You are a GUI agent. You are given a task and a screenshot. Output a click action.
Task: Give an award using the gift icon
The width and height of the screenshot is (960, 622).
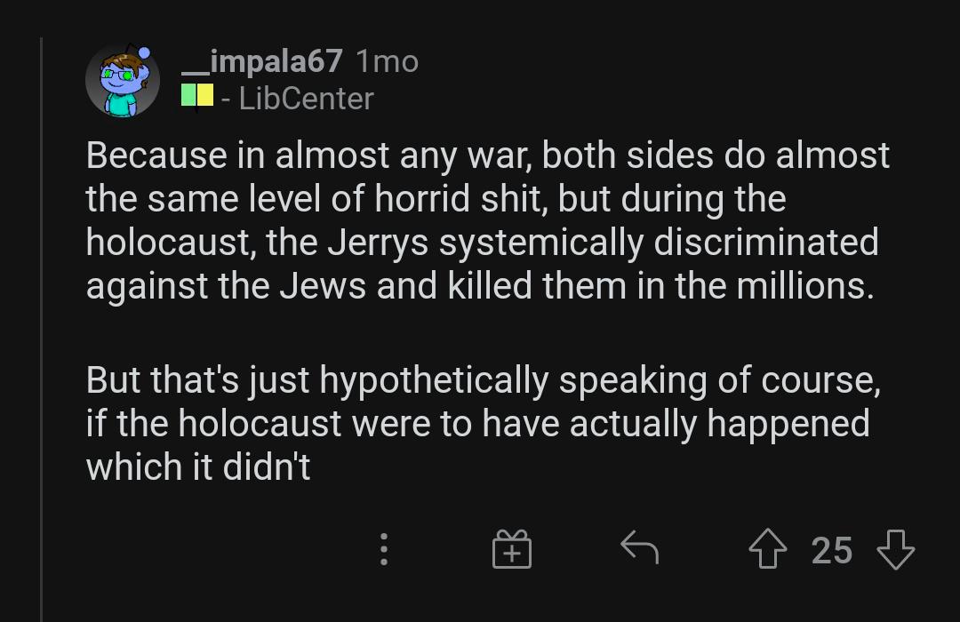coord(511,549)
